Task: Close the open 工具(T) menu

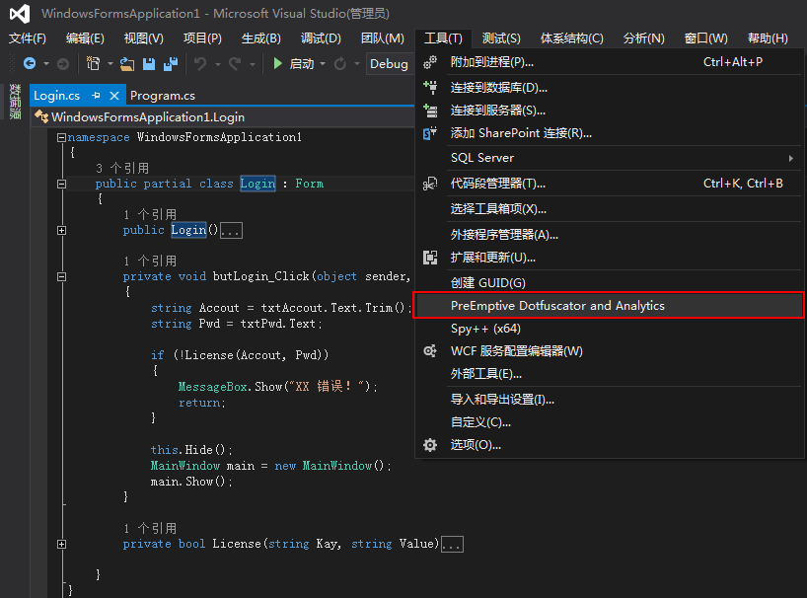Action: coord(443,38)
